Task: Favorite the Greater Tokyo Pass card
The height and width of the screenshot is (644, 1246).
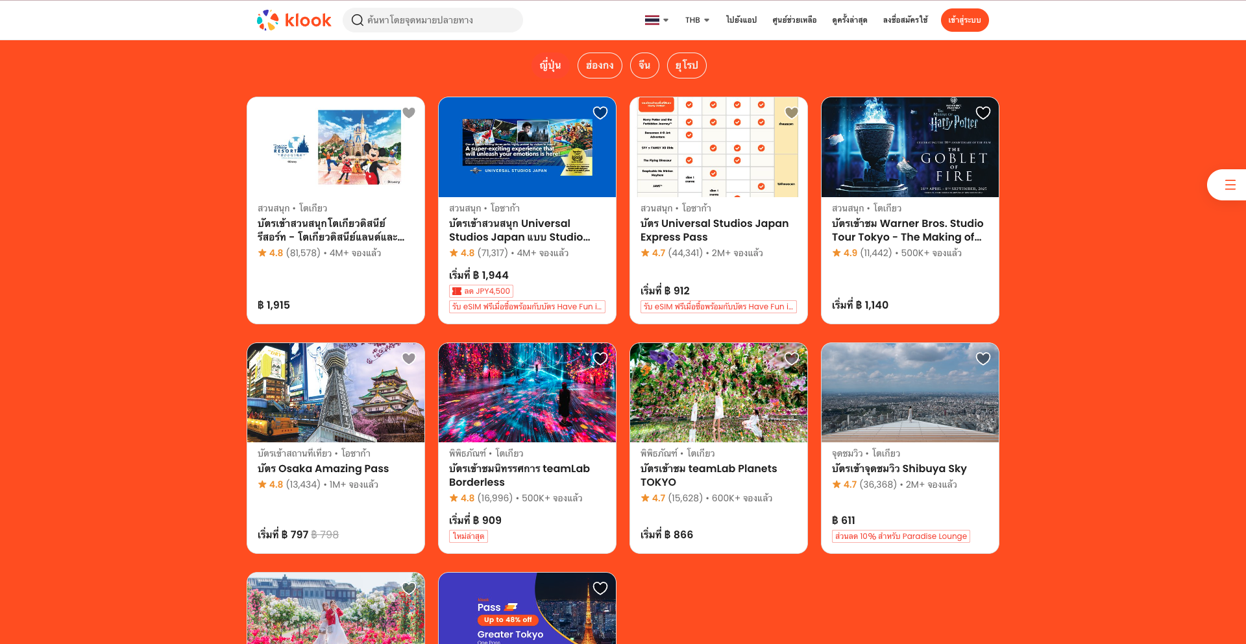Action: click(600, 588)
